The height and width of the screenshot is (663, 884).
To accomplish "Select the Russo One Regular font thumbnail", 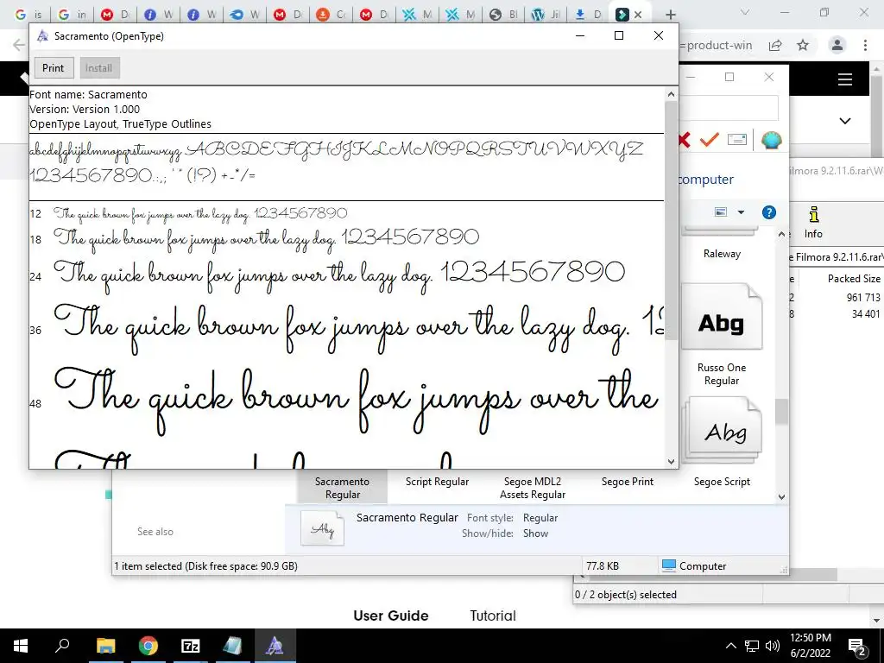I will [722, 316].
